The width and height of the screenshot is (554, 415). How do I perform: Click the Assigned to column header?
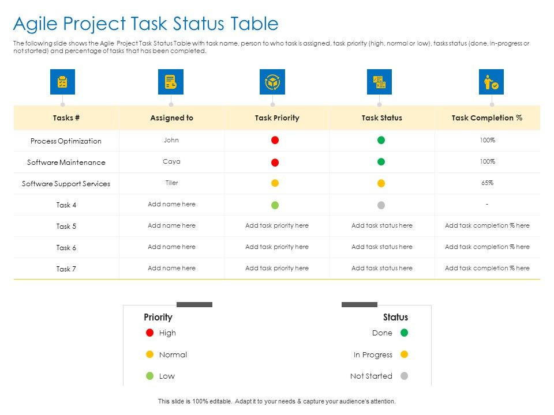tap(172, 118)
